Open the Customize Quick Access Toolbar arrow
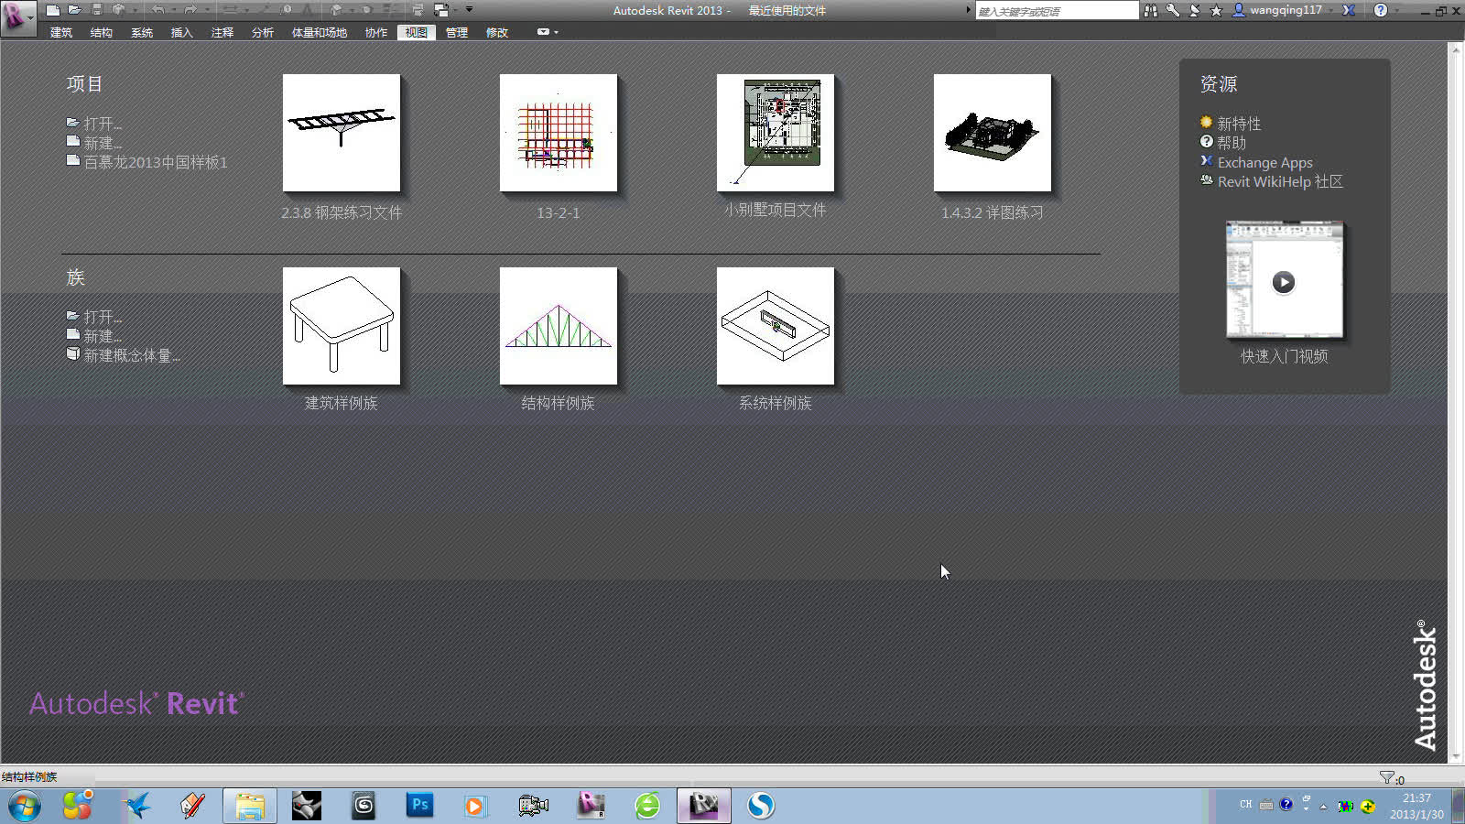Viewport: 1465px width, 824px height. click(x=470, y=10)
